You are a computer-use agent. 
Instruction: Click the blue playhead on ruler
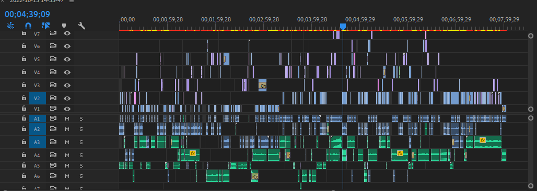point(343,26)
